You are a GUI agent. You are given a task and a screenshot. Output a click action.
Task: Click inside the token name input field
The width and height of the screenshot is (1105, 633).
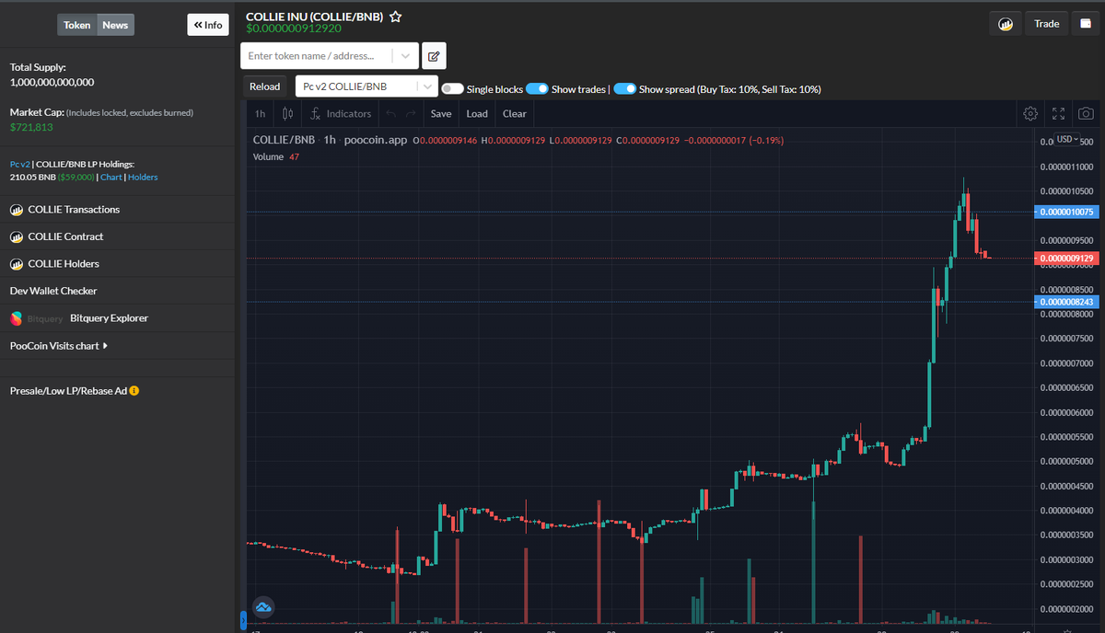tap(322, 56)
